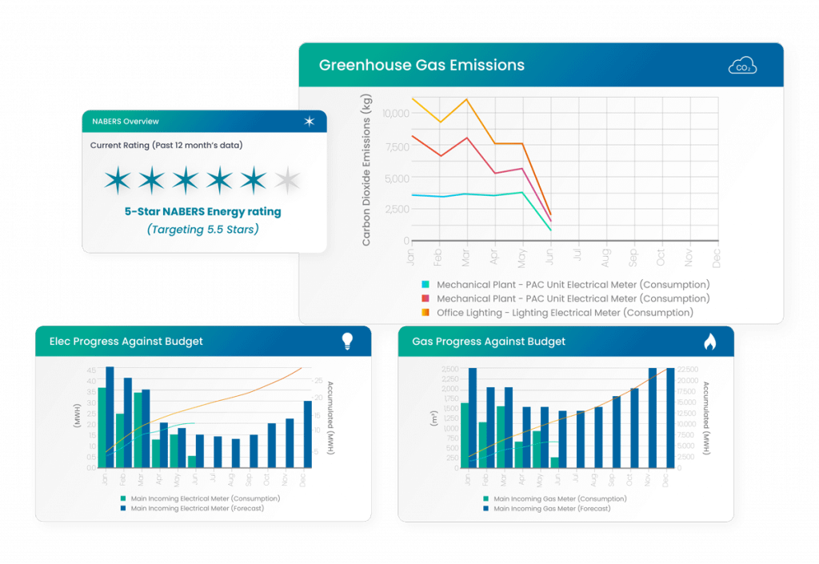819x564 pixels.
Task: Toggle the red Mechanical Plant legend entry
Action: click(565, 298)
